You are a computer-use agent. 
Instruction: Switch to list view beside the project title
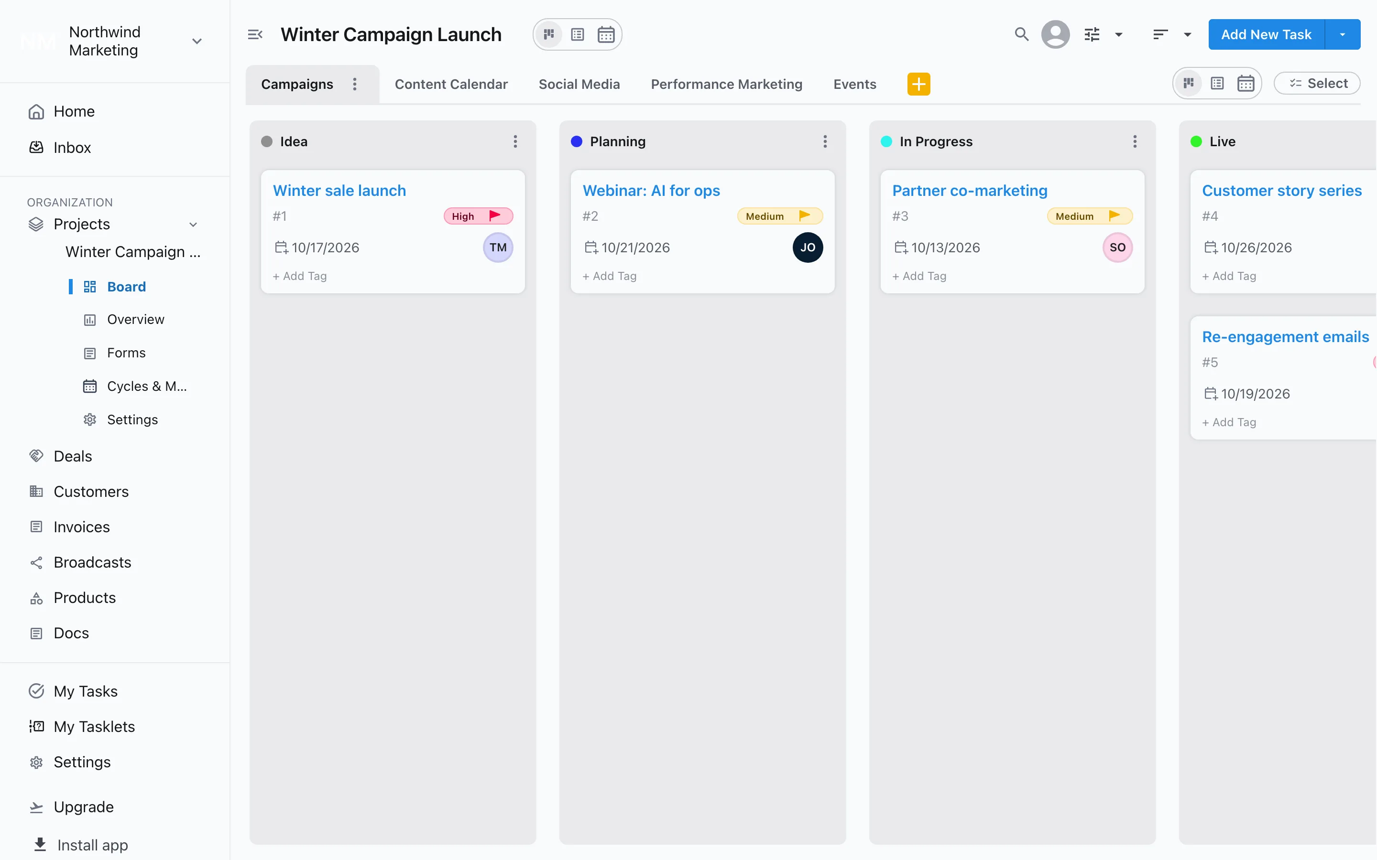(x=577, y=35)
